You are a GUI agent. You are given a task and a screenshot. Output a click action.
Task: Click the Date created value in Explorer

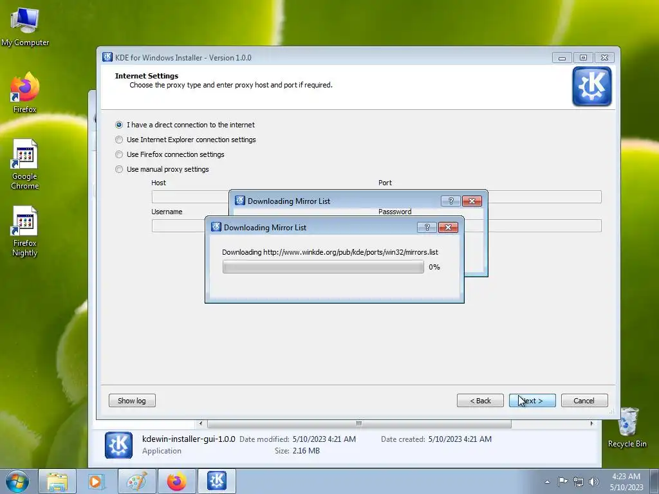[459, 439]
